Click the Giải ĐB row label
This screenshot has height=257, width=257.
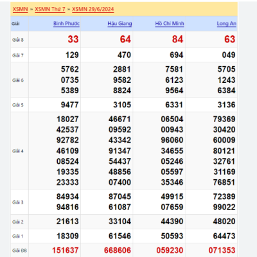pyautogui.click(x=19, y=251)
